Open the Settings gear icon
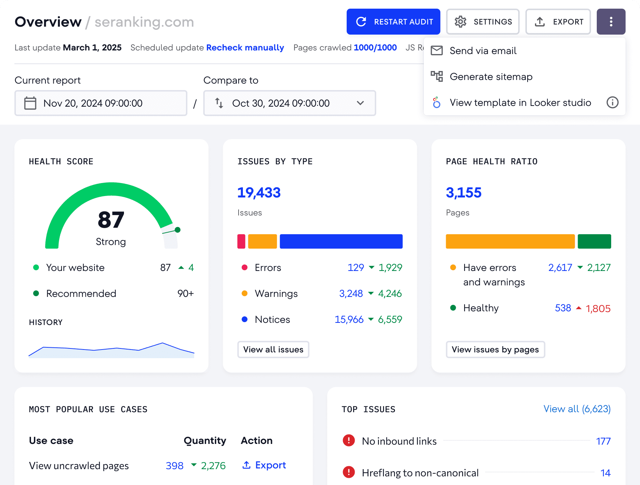 [x=460, y=22]
